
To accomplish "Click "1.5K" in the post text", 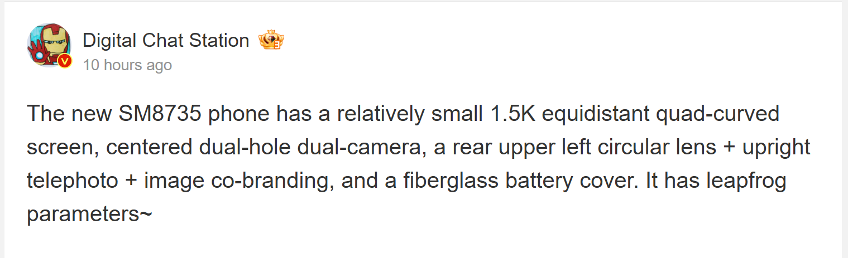I will [510, 114].
